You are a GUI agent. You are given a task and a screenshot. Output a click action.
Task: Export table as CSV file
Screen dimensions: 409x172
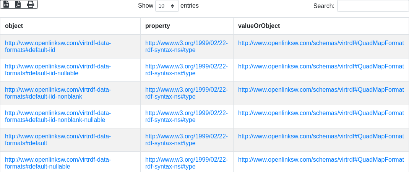coord(6,4)
